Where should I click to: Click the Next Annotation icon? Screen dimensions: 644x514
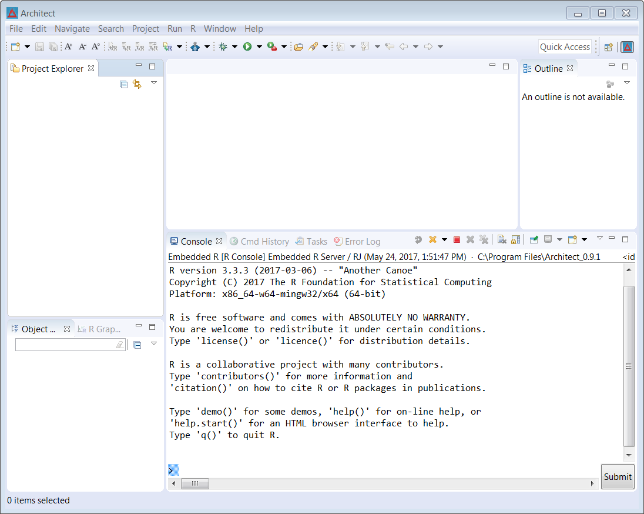(340, 46)
